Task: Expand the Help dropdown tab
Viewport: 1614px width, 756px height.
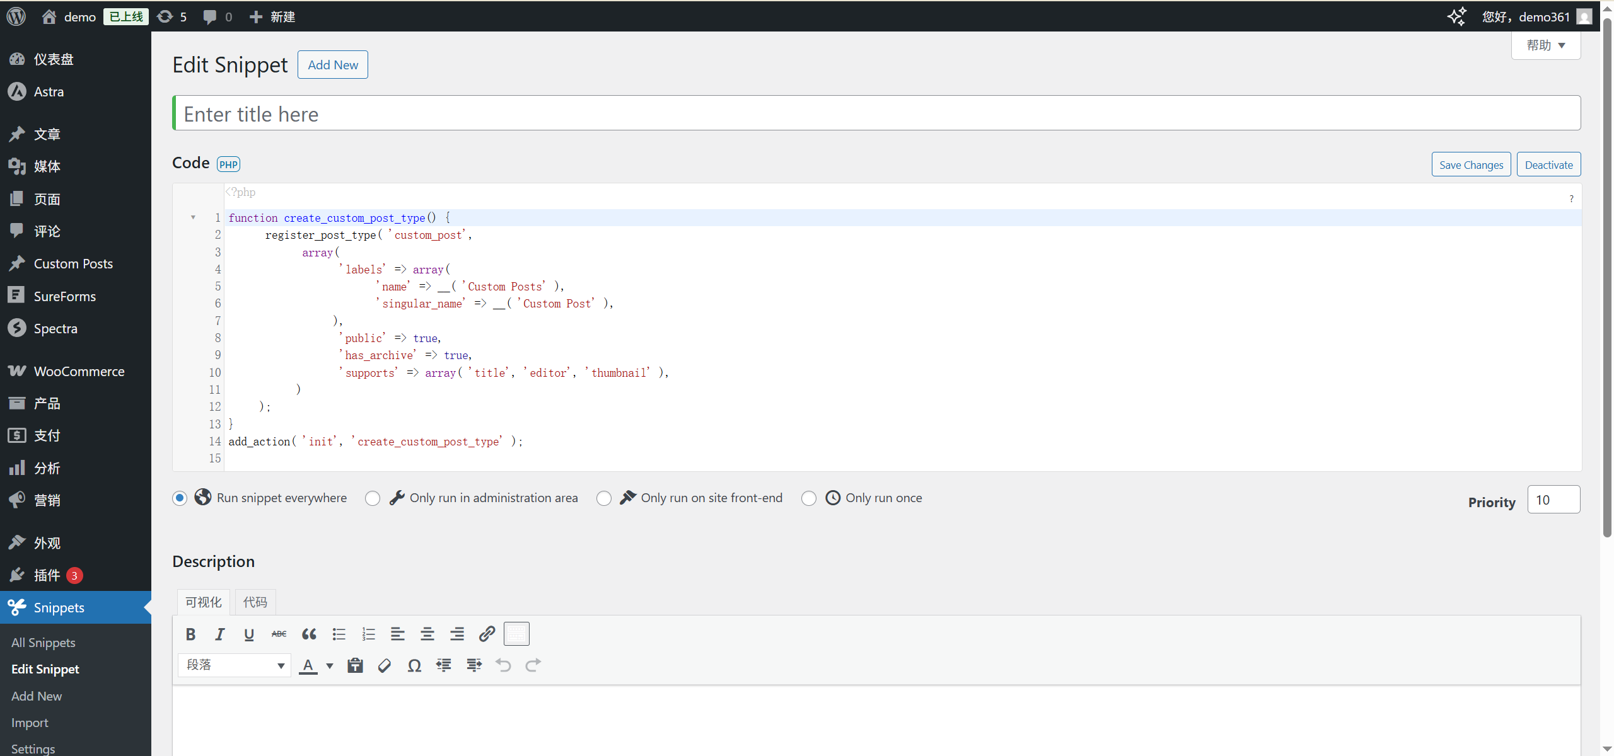Action: click(1545, 45)
